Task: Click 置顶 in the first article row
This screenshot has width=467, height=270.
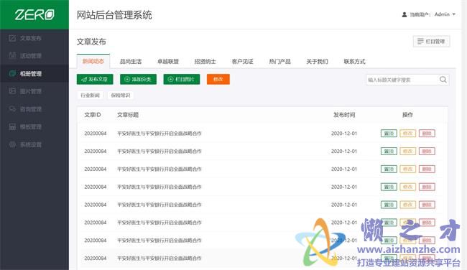Action: (x=389, y=134)
